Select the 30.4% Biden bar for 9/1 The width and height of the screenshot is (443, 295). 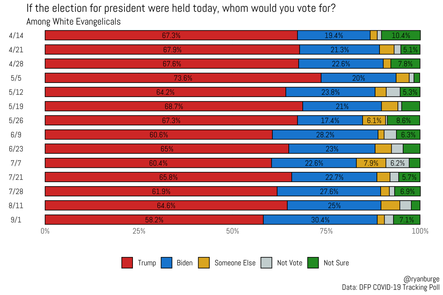click(x=320, y=220)
